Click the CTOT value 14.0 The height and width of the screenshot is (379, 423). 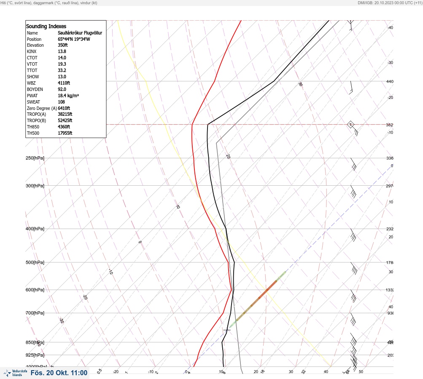62,58
